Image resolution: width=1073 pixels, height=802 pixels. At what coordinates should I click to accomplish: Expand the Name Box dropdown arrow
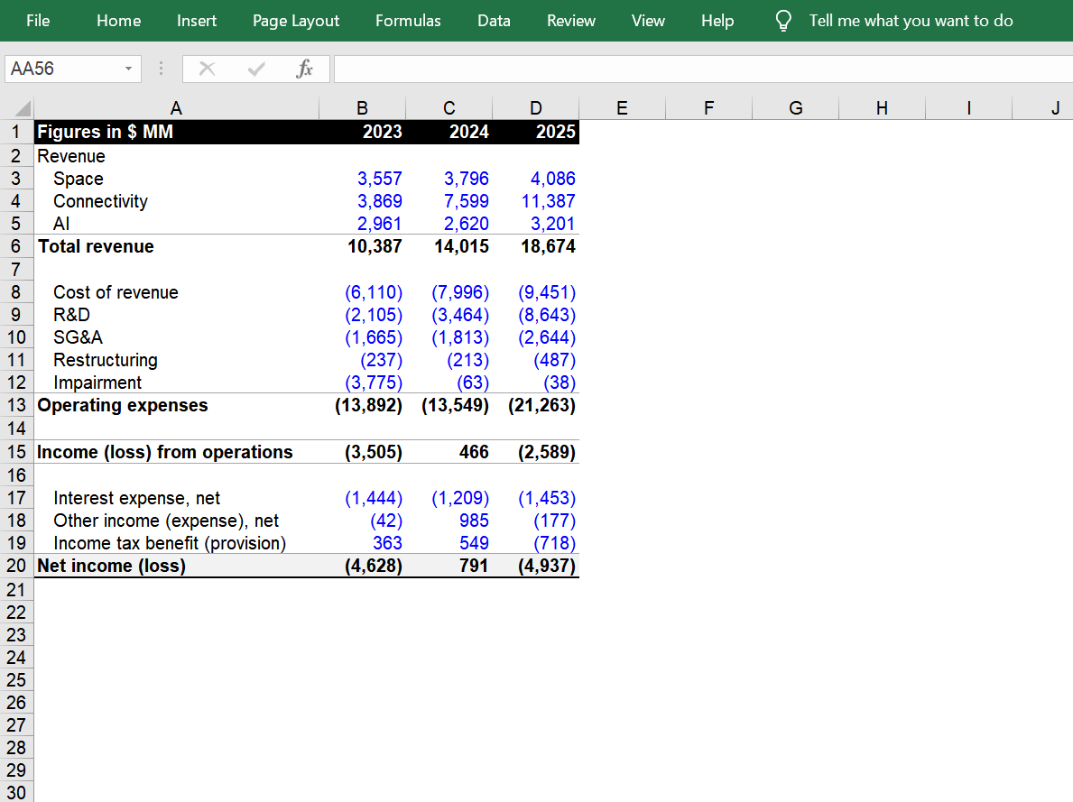tap(128, 69)
